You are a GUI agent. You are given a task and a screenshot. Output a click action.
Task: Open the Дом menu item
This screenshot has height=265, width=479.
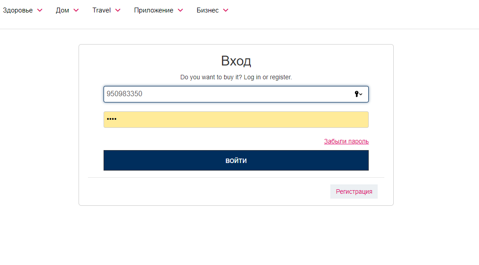(62, 10)
